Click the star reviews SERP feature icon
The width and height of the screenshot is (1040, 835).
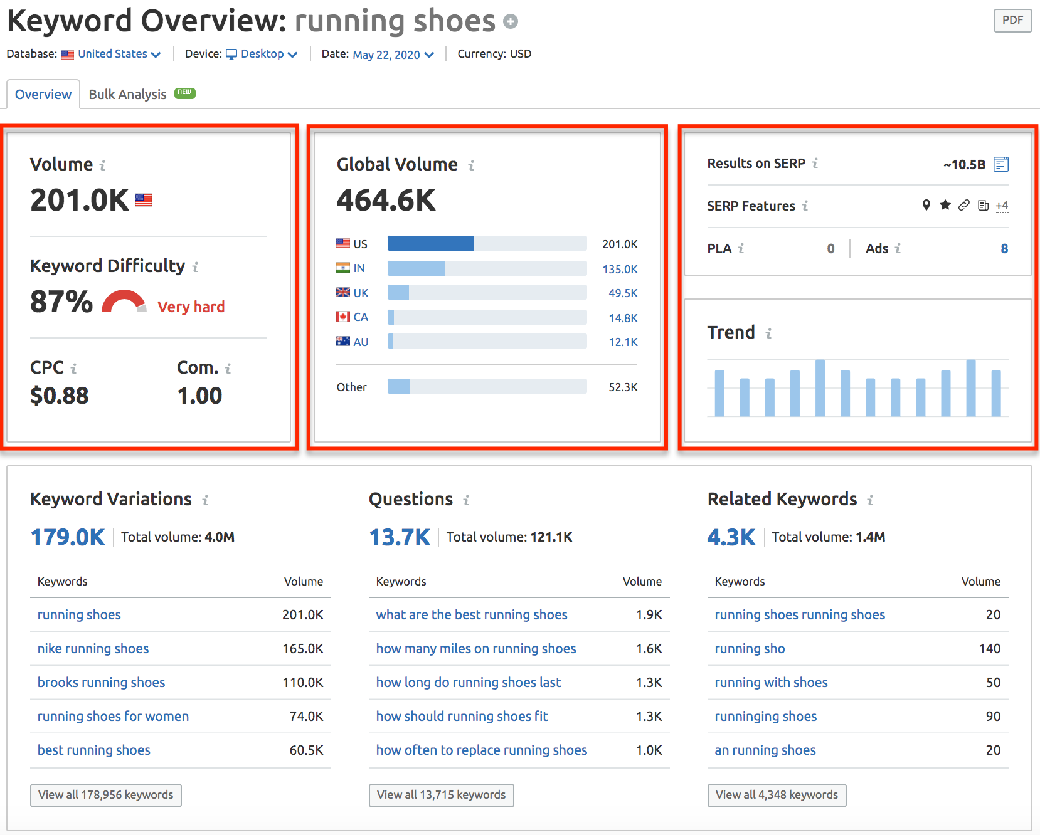pyautogui.click(x=945, y=205)
